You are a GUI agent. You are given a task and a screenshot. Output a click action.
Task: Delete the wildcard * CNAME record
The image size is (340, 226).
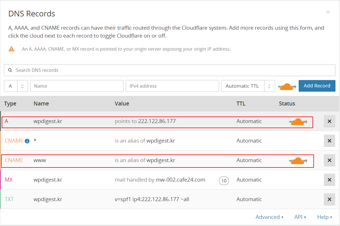(x=329, y=141)
